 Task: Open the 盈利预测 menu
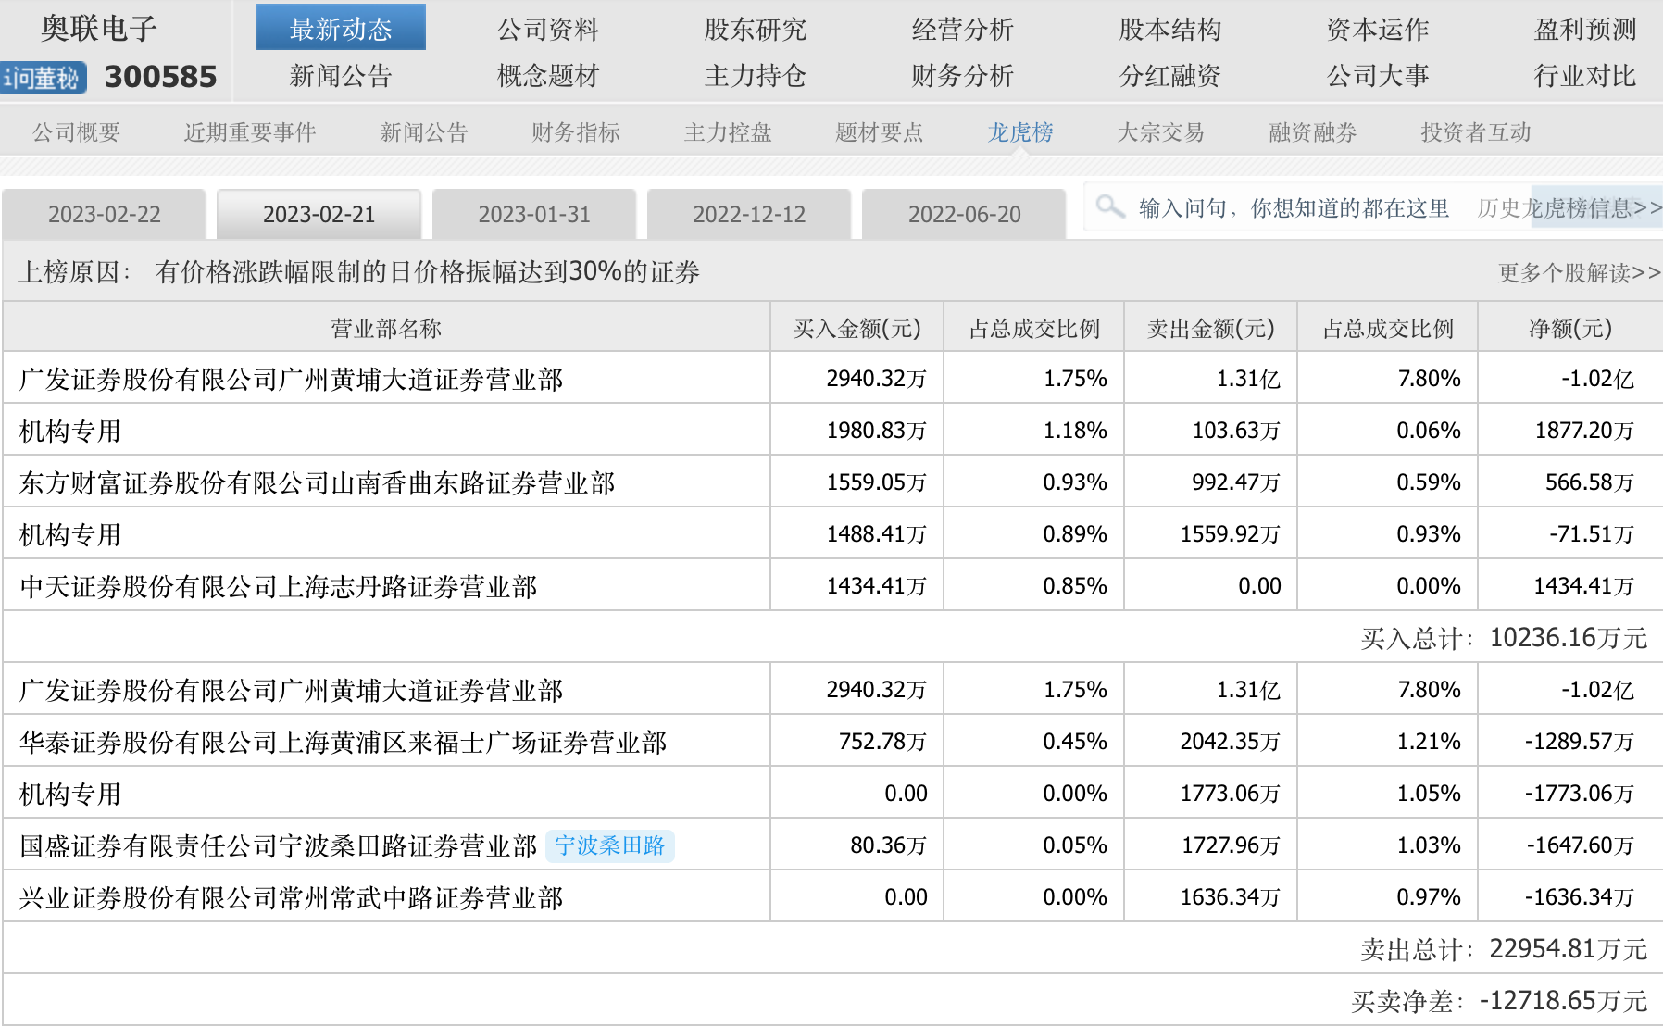(1585, 30)
